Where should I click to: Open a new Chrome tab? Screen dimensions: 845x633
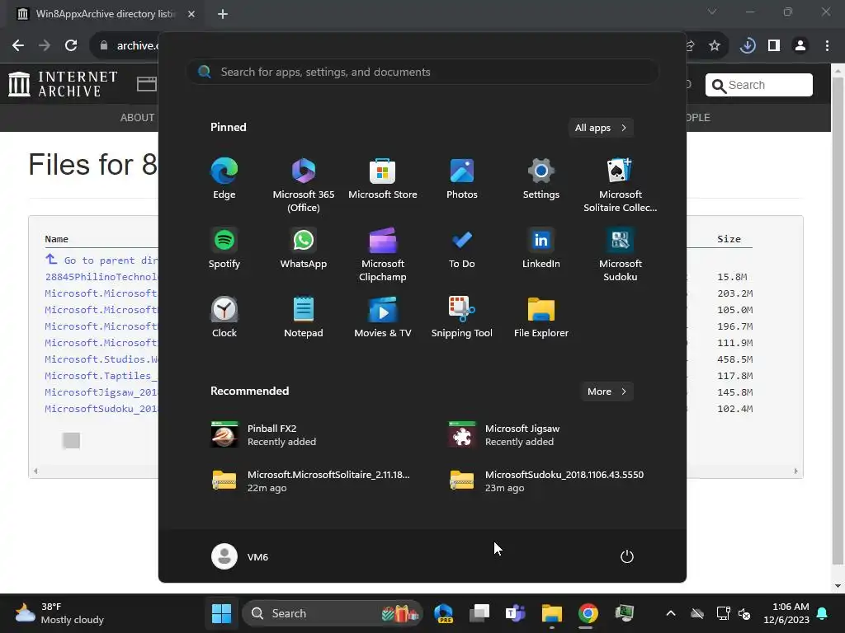click(x=223, y=14)
